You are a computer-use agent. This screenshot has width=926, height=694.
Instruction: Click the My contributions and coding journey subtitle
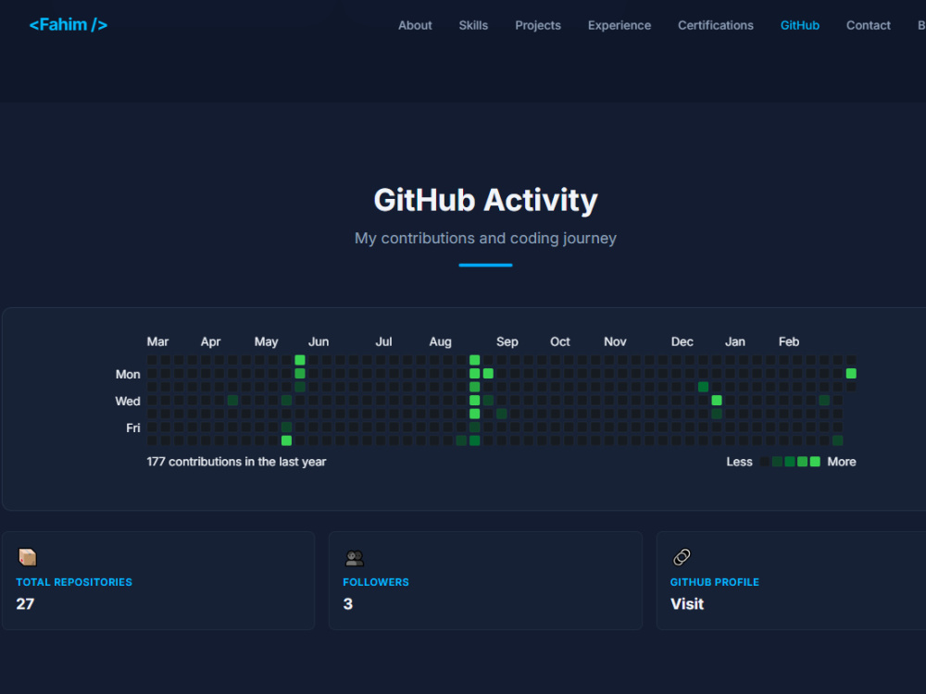[485, 238]
